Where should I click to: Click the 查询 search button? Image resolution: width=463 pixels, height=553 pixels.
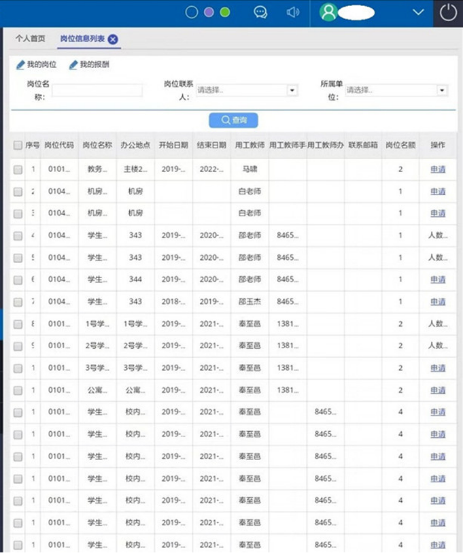233,120
